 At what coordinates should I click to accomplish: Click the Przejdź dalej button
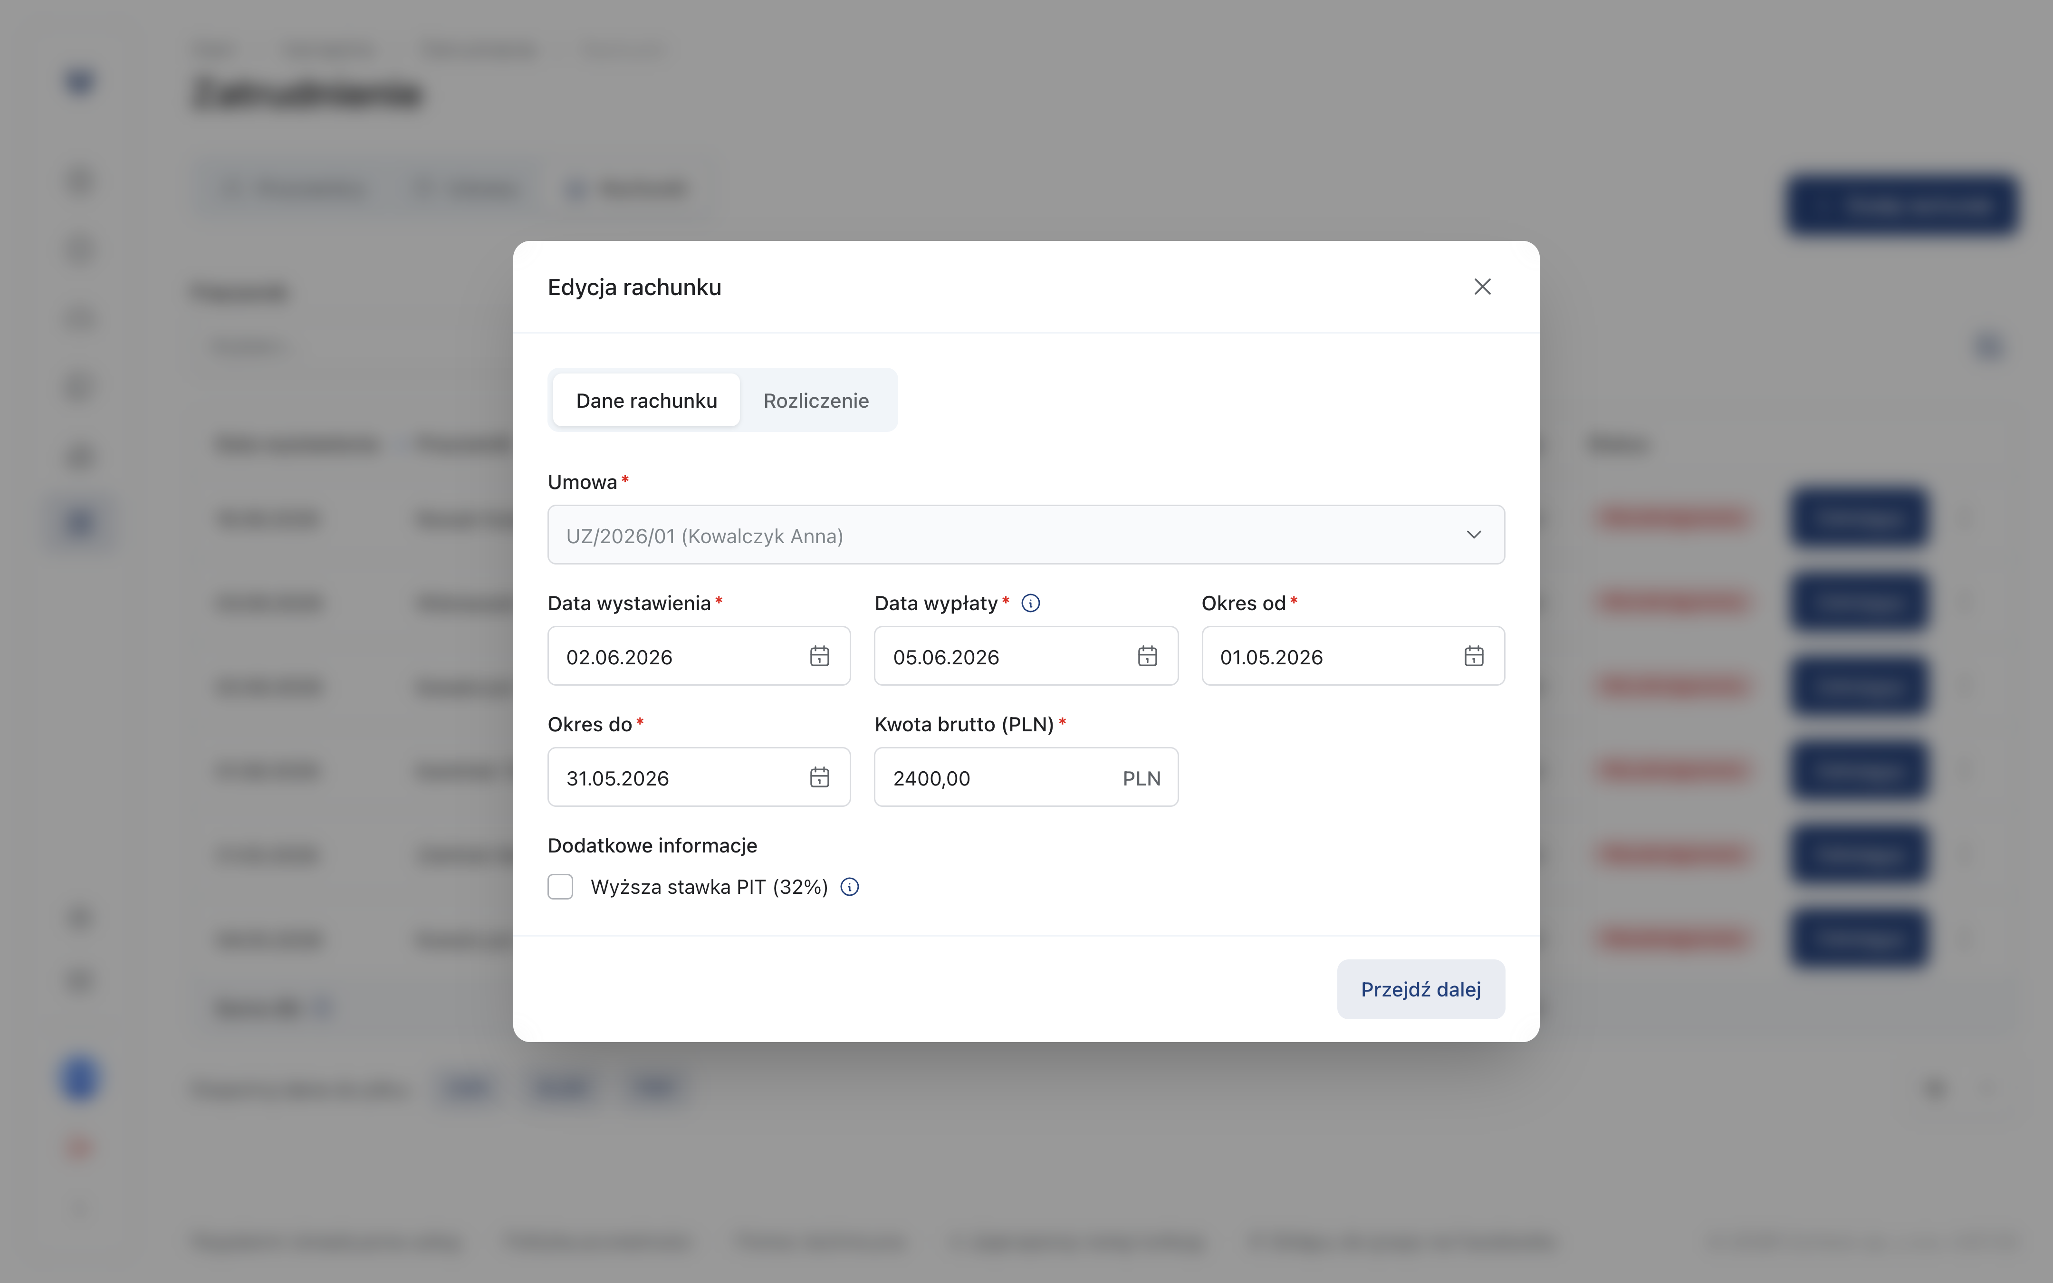(1421, 989)
